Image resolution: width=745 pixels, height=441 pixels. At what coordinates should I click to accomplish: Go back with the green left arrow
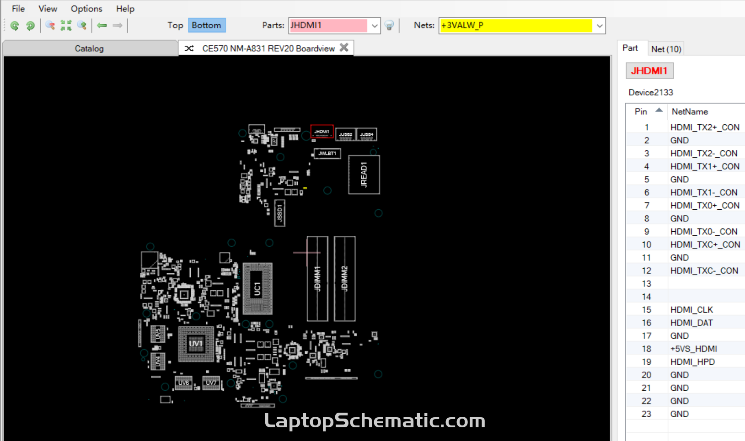click(x=102, y=26)
